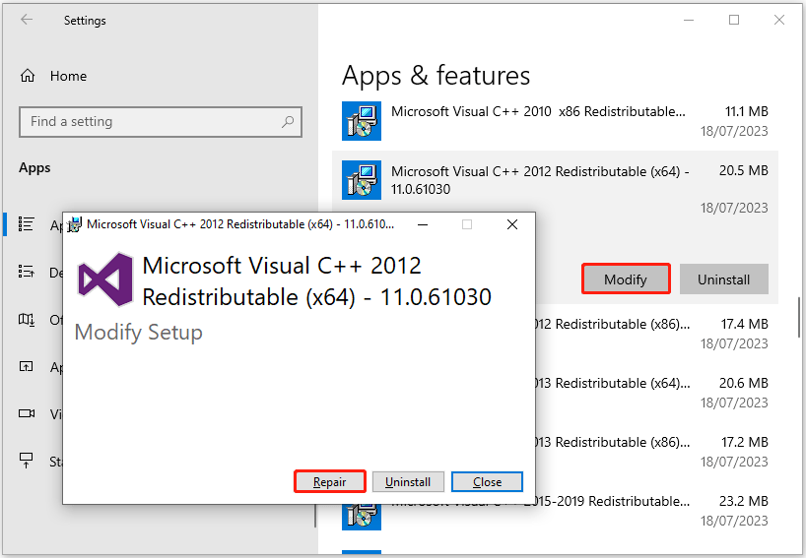The width and height of the screenshot is (806, 558).
Task: Minimize the Visual C++ setup dialog
Action: [x=423, y=224]
